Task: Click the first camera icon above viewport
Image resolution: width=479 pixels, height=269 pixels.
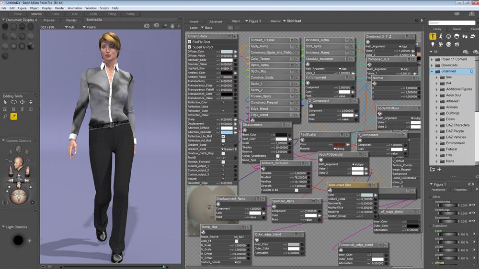Action: tap(147, 26)
